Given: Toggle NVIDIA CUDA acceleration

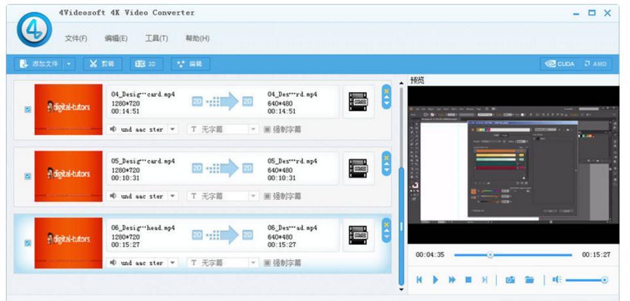Looking at the screenshot, I should coord(560,64).
